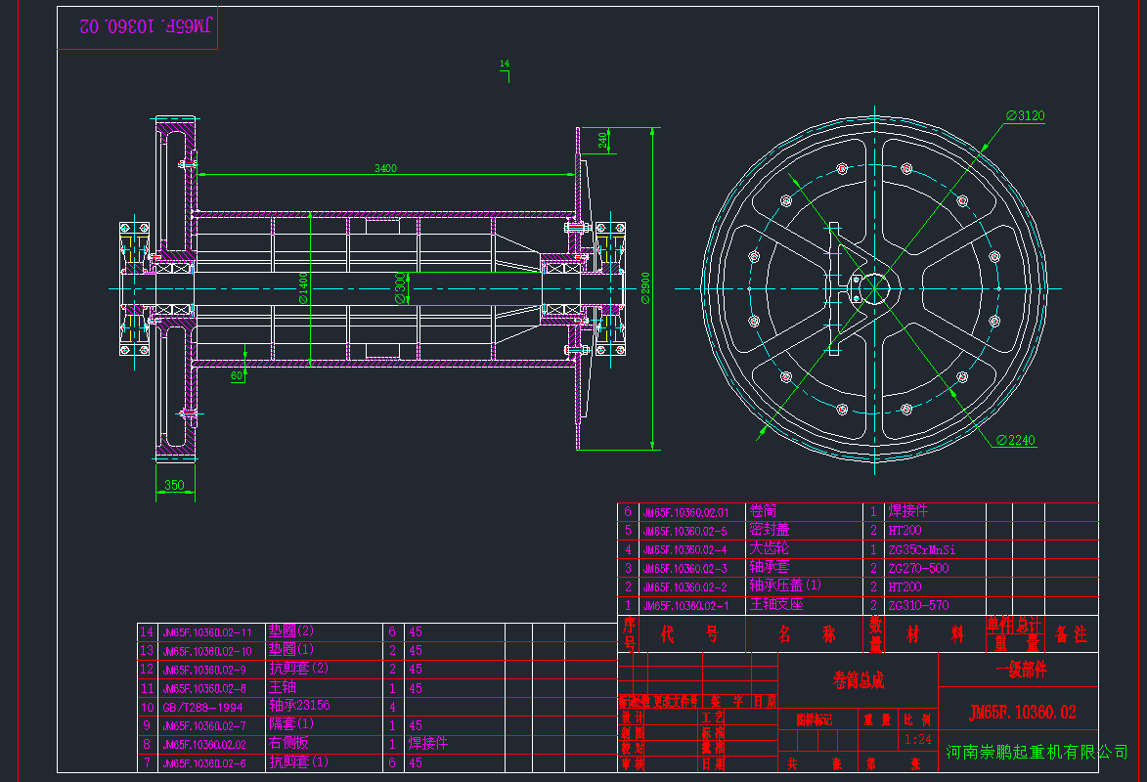This screenshot has height=782, width=1147.
Task: Select the 一级部件 classification label
Action: tap(1025, 669)
